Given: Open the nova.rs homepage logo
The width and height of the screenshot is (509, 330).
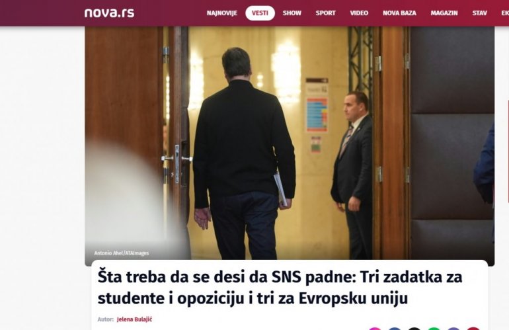Looking at the screenshot, I should tap(109, 13).
